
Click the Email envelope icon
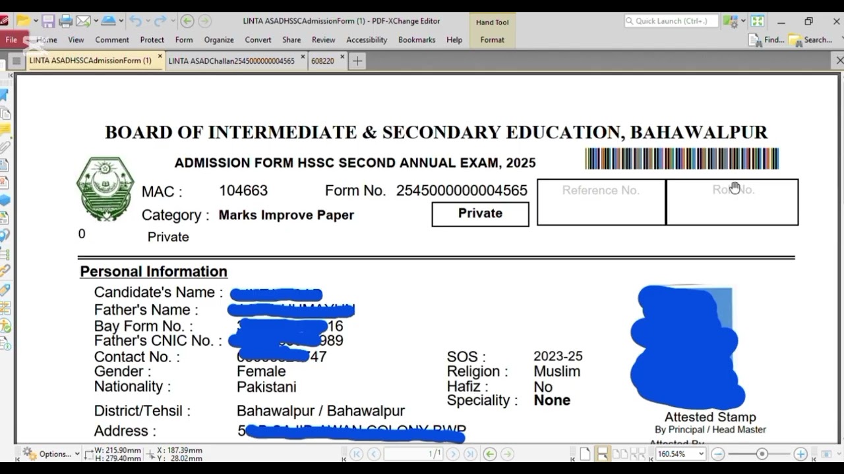click(82, 21)
